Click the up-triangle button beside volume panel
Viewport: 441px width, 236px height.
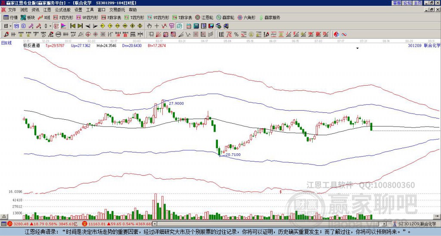click(x=4, y=216)
